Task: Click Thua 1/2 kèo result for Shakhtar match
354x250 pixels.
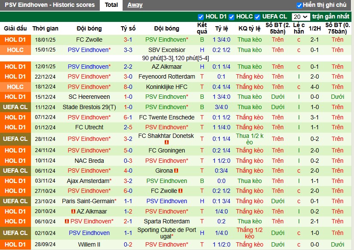Action: coord(249,139)
